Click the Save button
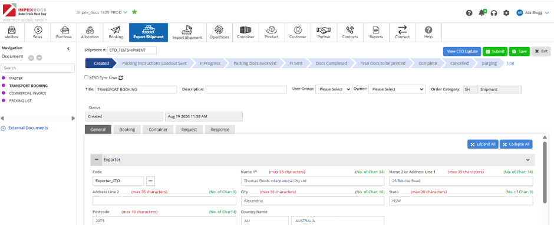The width and height of the screenshot is (554, 225). pos(519,52)
